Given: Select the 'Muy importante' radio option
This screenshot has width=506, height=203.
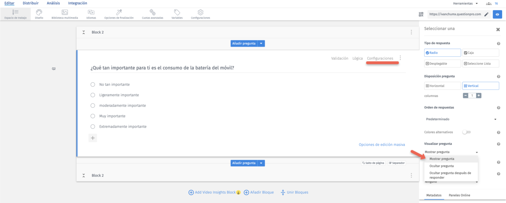Looking at the screenshot, I should (x=93, y=116).
